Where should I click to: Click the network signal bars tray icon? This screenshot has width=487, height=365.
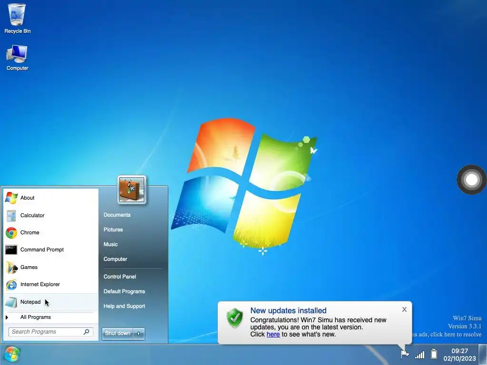[419, 355]
